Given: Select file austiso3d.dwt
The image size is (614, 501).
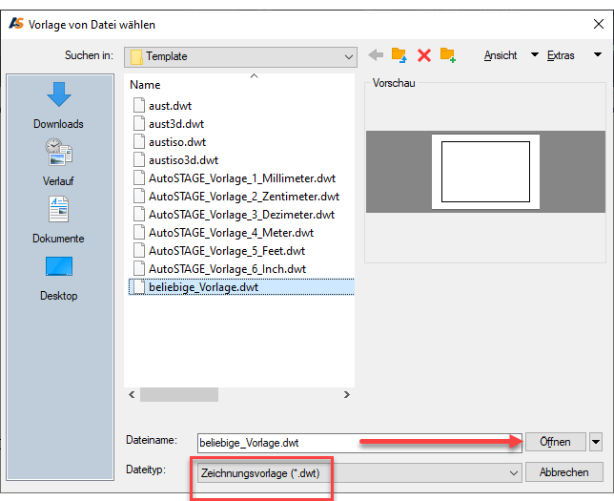Looking at the screenshot, I should 183,160.
